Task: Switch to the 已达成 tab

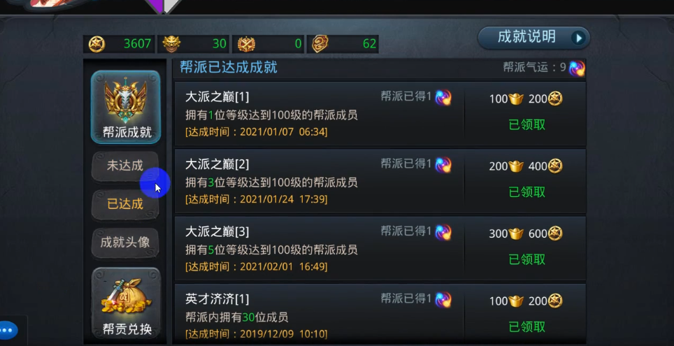Action: point(125,203)
